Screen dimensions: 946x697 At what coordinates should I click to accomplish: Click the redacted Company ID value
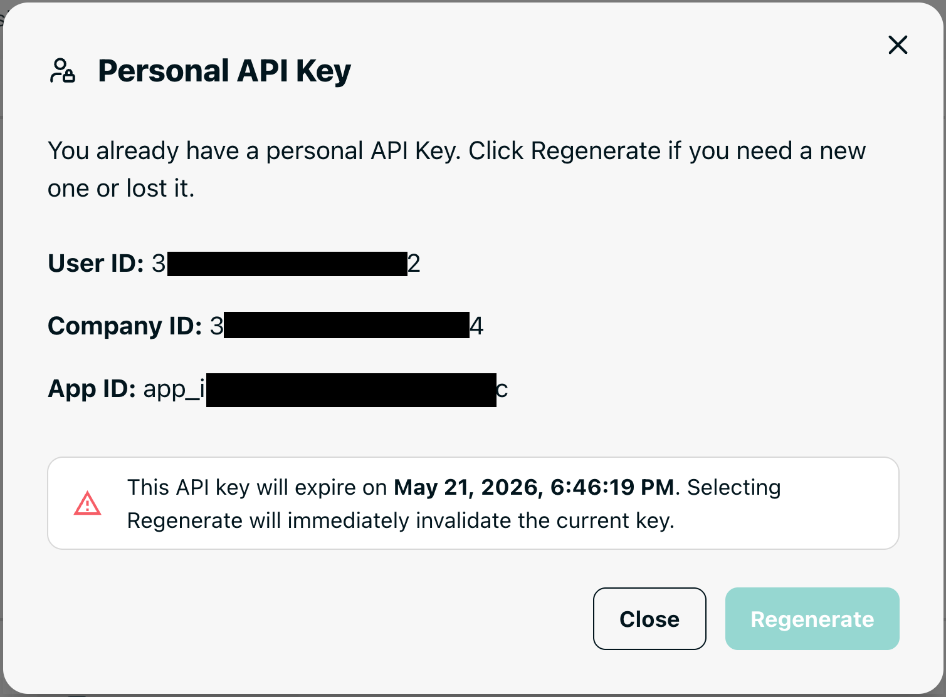tap(346, 326)
